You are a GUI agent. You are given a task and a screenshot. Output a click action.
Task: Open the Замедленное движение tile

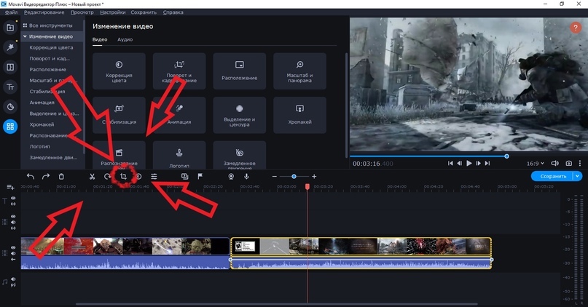239,155
